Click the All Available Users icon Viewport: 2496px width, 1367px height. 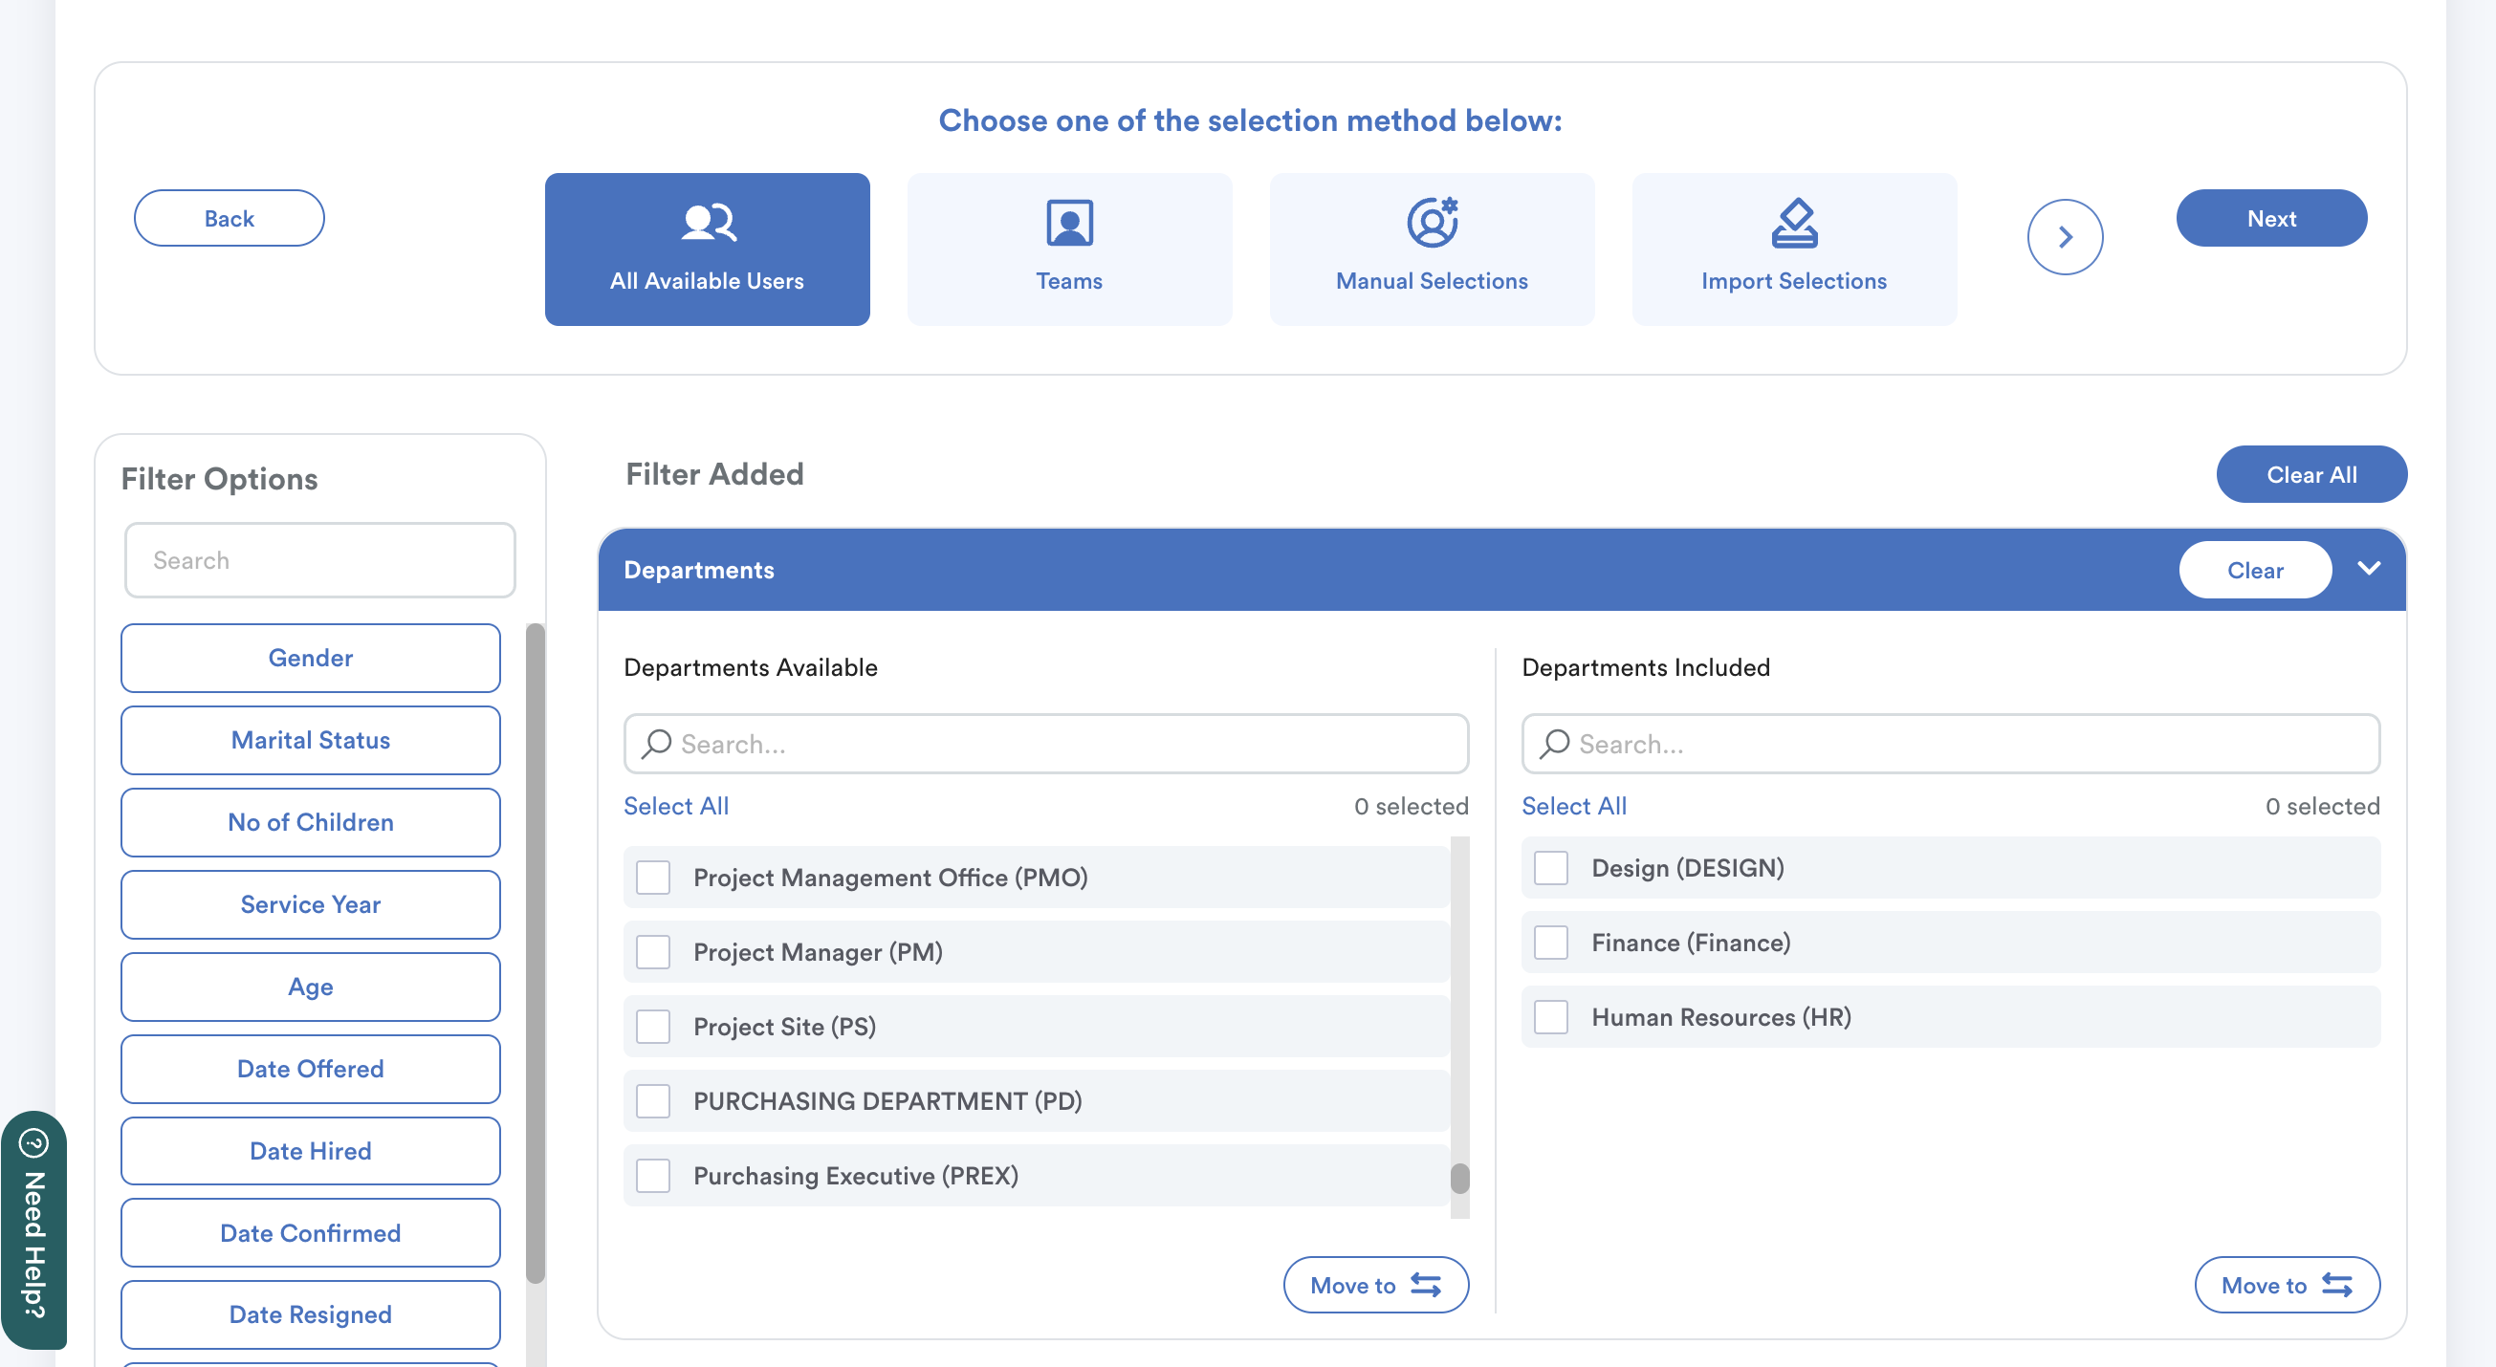[x=709, y=222]
